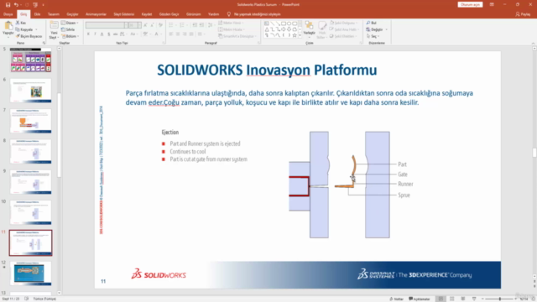Toggle the Notlar notes pane
This screenshot has width=537, height=302.
396,299
